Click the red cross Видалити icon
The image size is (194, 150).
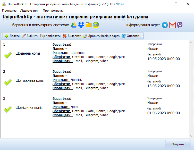(x=65, y=36)
